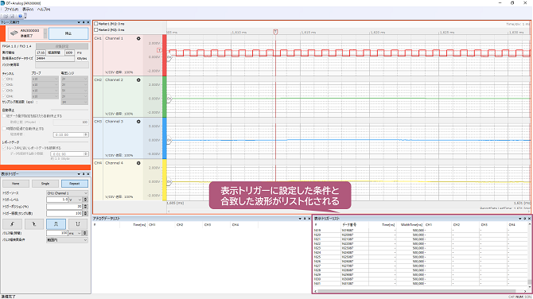Select falling edge trigger icon

(x=34, y=224)
